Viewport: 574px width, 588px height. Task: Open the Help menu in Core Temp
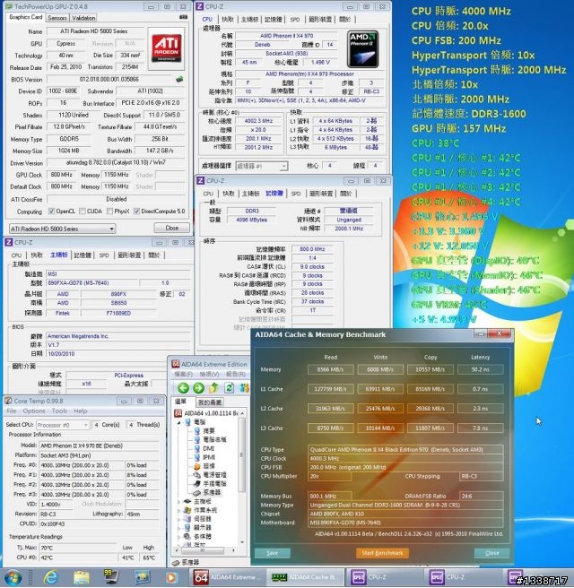81,411
